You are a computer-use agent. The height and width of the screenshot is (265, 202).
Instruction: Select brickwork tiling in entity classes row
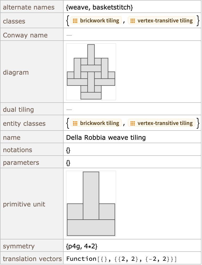96,123
